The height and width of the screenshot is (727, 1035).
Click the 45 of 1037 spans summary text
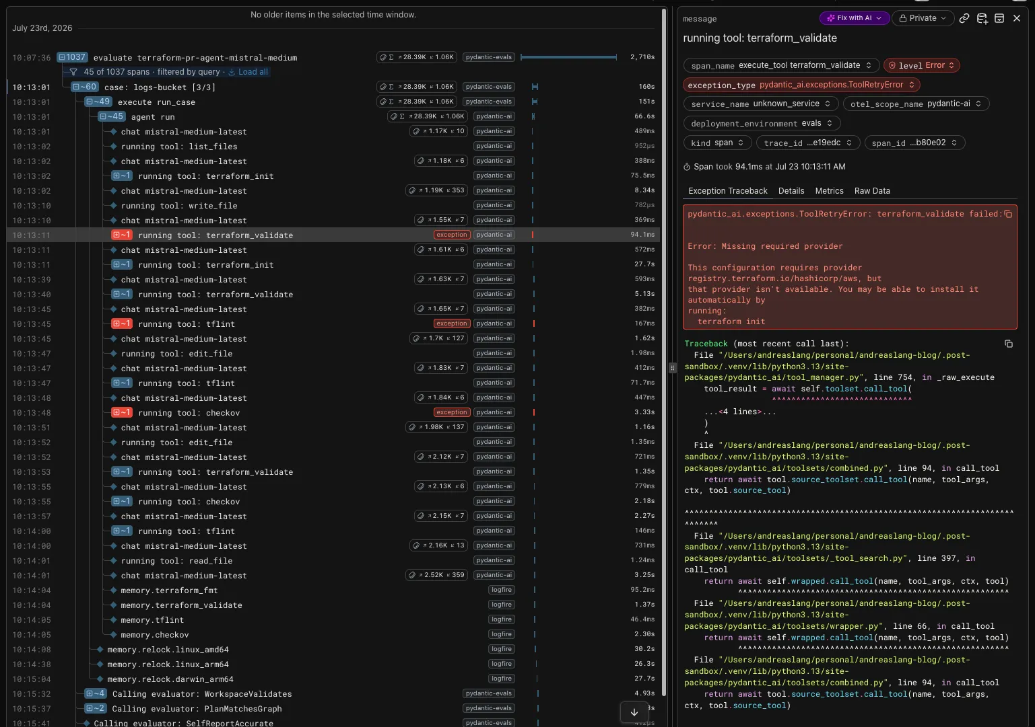[x=153, y=72]
